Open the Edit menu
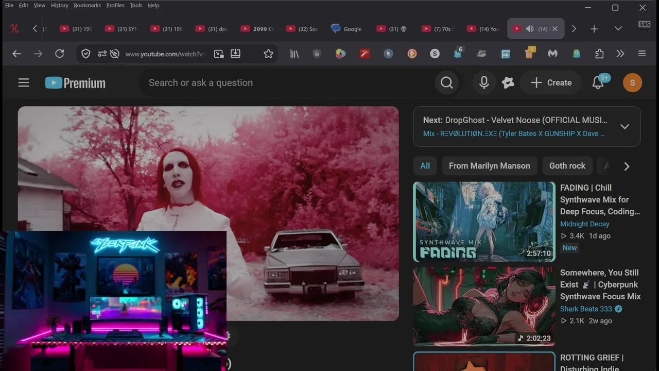Screen dimensions: 659x371 click(24, 5)
